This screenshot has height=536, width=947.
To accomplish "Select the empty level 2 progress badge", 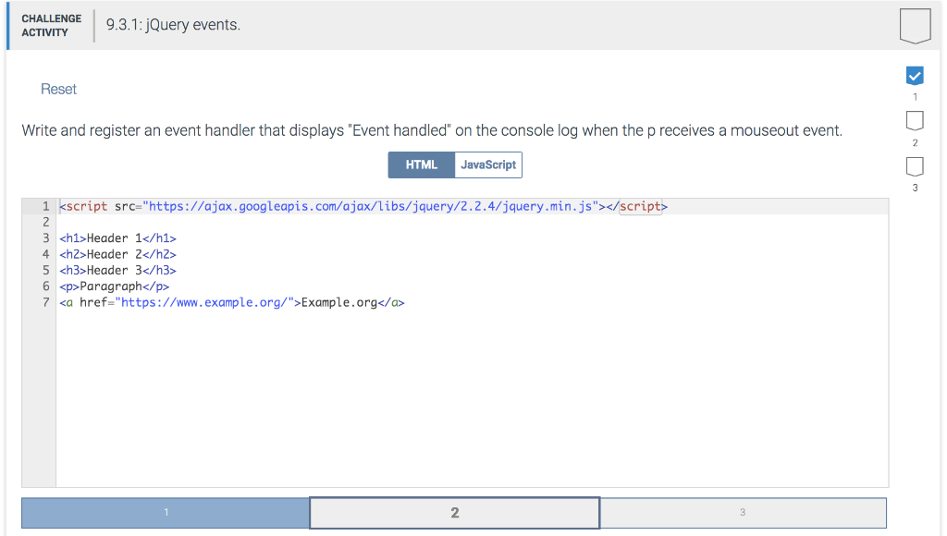I will pos(915,121).
